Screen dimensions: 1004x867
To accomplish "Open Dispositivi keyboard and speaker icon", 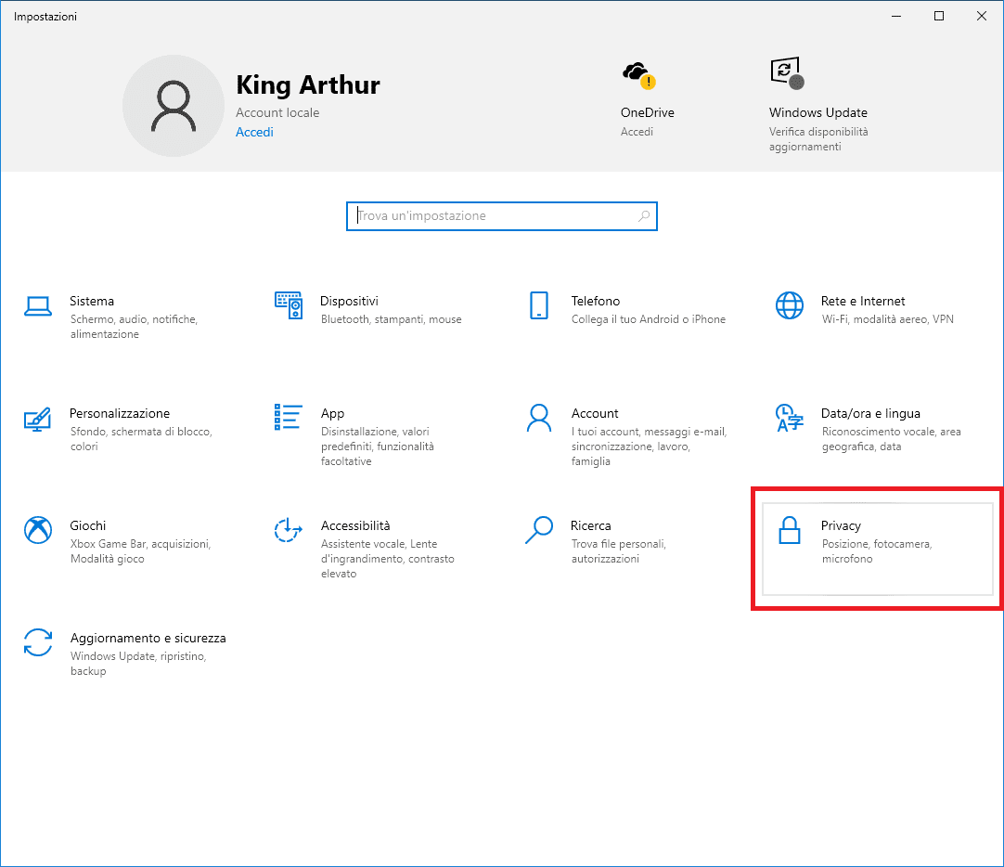I will point(289,305).
